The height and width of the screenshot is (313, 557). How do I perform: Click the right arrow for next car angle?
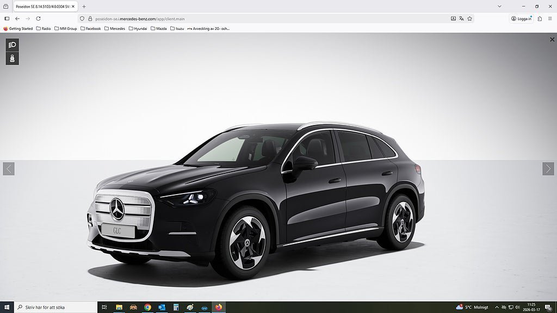tap(547, 168)
